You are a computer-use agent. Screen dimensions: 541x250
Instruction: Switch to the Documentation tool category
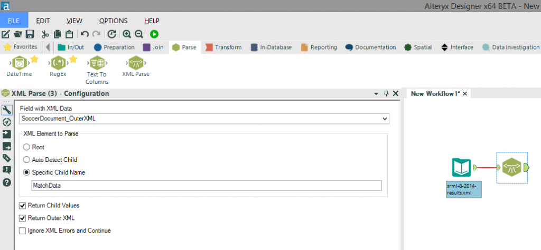pos(370,47)
